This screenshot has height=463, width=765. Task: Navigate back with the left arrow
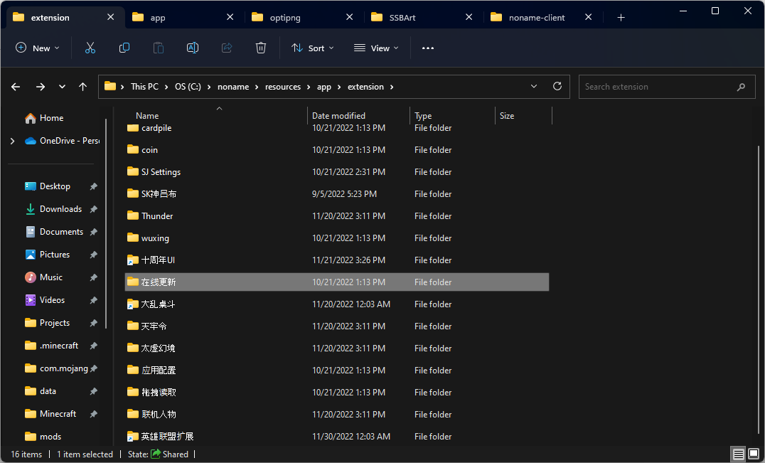[x=16, y=87]
